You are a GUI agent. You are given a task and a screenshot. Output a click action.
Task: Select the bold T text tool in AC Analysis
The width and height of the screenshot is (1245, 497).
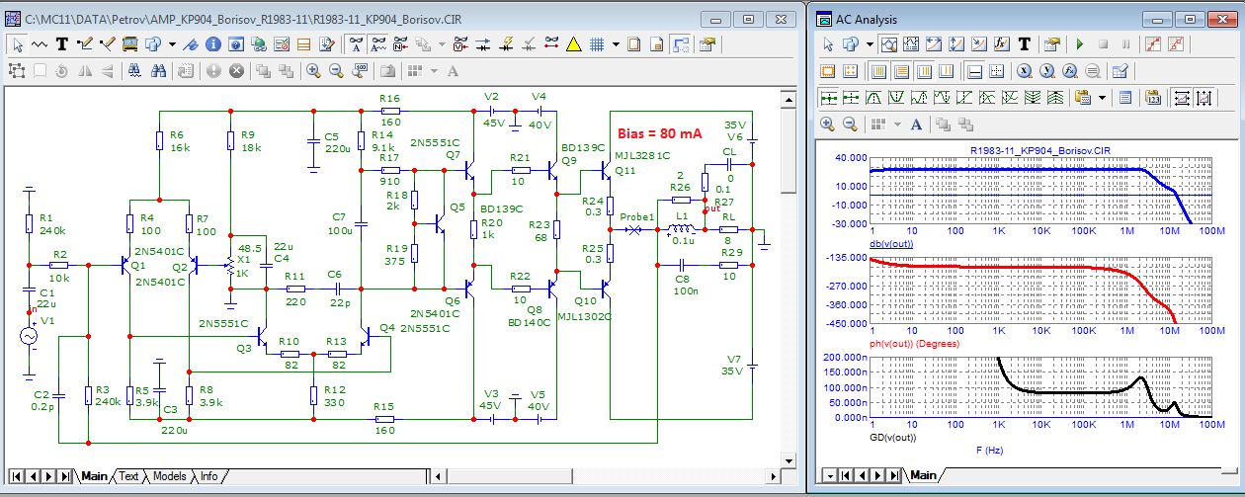pos(1025,43)
